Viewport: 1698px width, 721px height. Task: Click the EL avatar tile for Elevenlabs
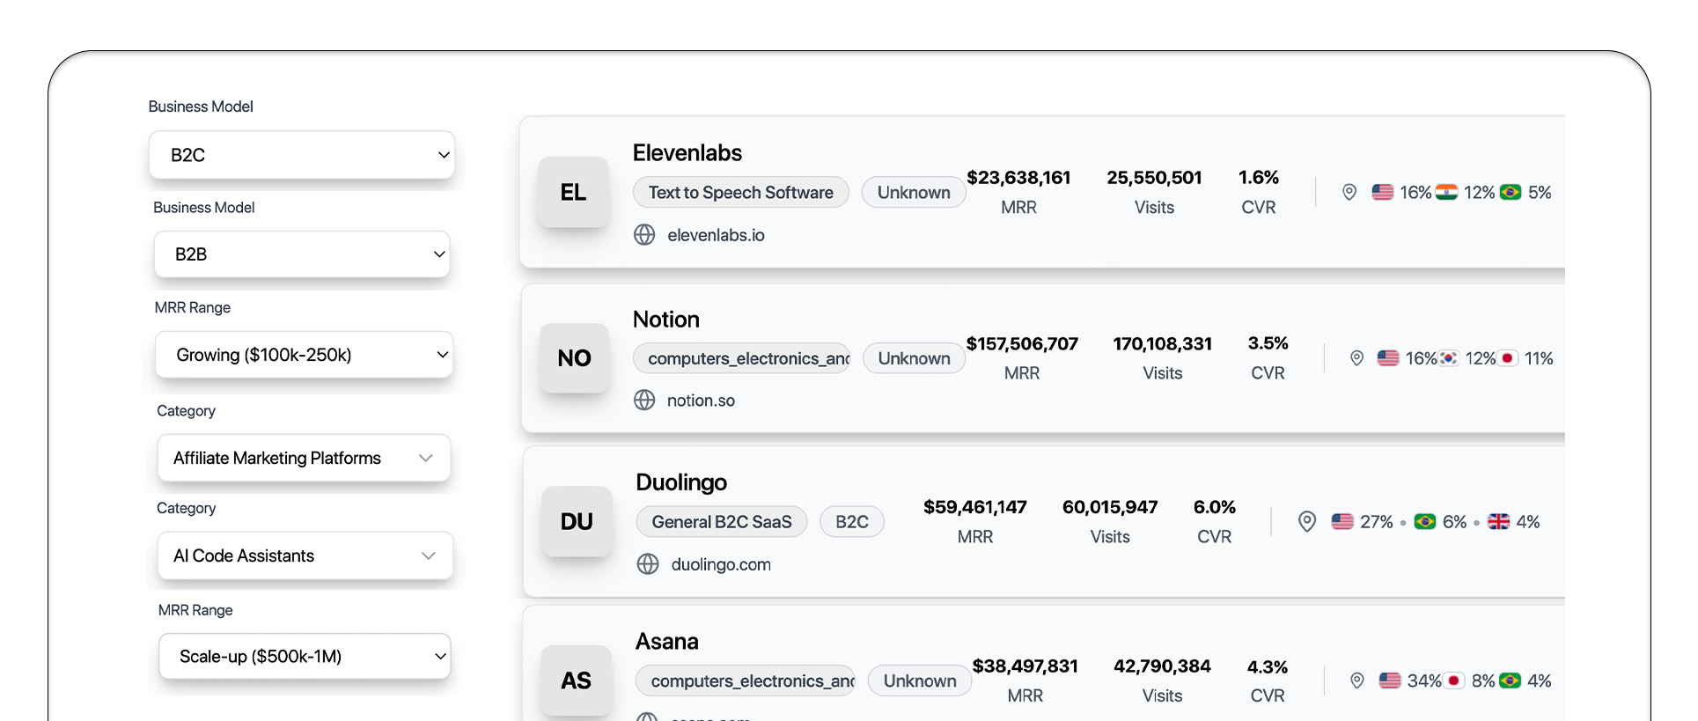[x=573, y=192]
